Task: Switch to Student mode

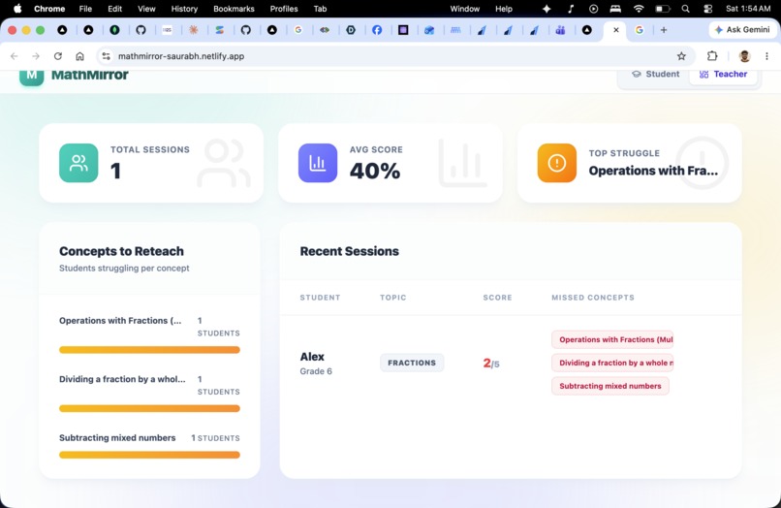Action: point(655,74)
